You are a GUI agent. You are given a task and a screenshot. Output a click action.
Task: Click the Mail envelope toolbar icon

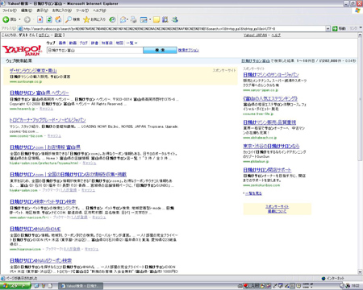pyautogui.click(x=123, y=19)
